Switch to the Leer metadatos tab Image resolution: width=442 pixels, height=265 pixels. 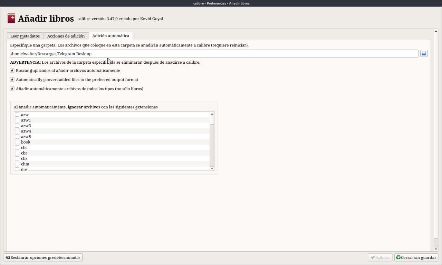click(x=25, y=36)
